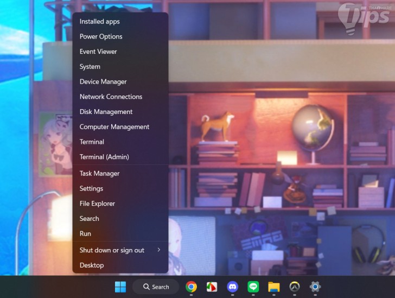Launch Overwatch from the taskbar
The width and height of the screenshot is (395, 298).
point(295,287)
